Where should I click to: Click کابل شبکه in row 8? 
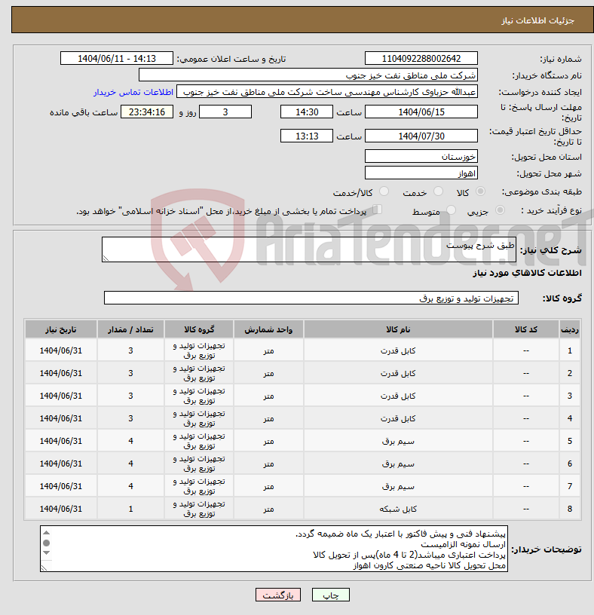[398, 509]
